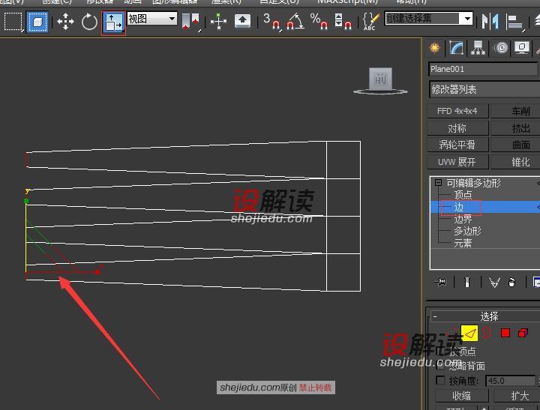Enable the 忽略背面 checkbox
This screenshot has width=540, height=410.
click(x=440, y=365)
